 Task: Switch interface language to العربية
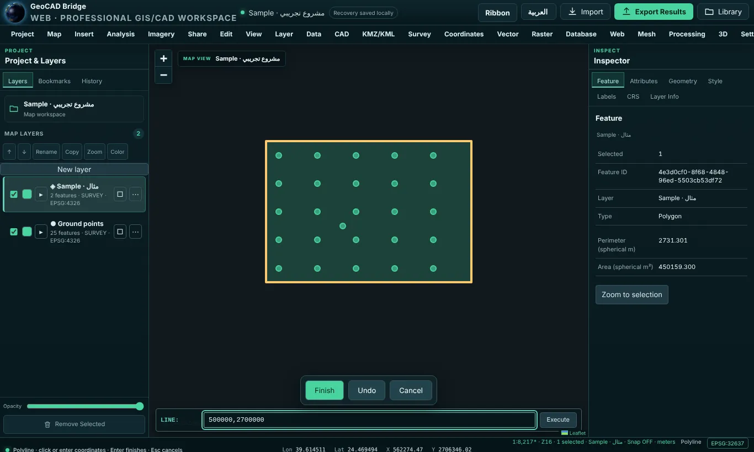click(x=538, y=12)
